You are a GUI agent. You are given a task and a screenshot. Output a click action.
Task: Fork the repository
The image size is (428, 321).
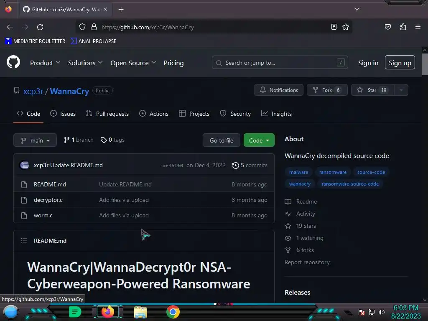tap(327, 90)
